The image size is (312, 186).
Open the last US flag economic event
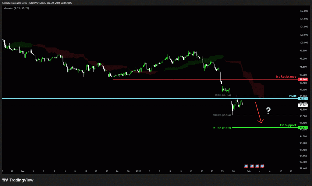(x=262, y=166)
